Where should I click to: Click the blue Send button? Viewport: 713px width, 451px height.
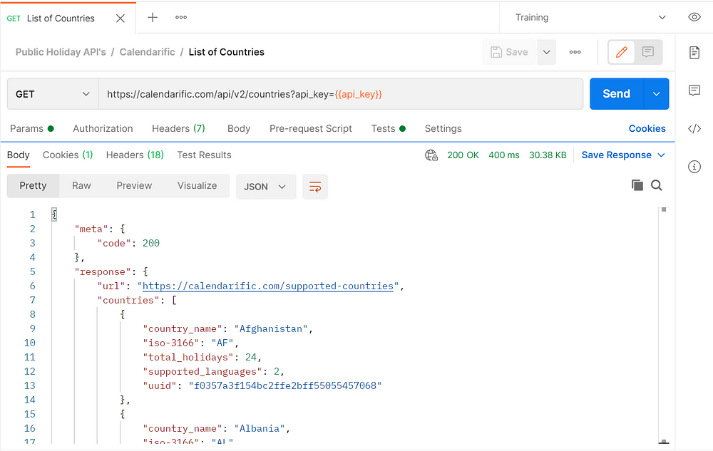point(616,94)
